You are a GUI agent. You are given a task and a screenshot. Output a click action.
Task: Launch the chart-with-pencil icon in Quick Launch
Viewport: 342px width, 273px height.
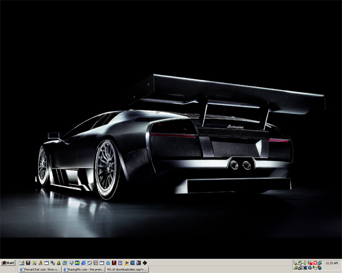22,263
